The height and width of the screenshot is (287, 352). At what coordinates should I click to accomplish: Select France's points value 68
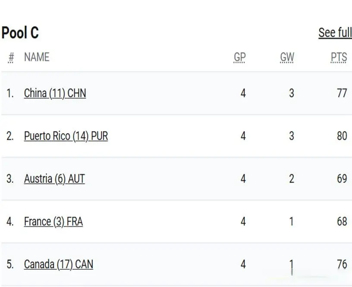pyautogui.click(x=342, y=221)
